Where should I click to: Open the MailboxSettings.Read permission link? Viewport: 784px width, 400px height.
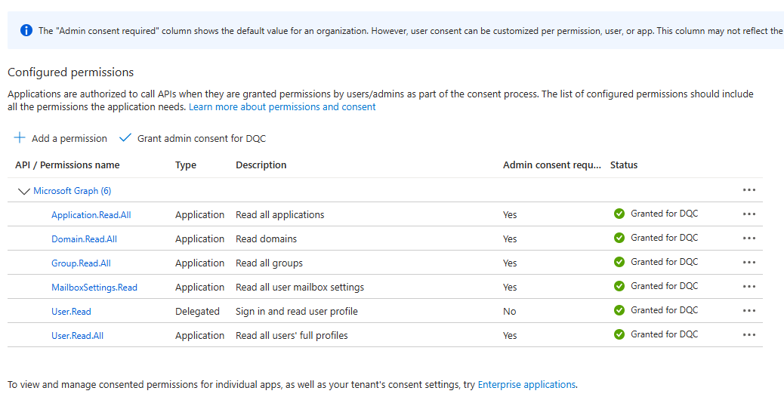[94, 288]
